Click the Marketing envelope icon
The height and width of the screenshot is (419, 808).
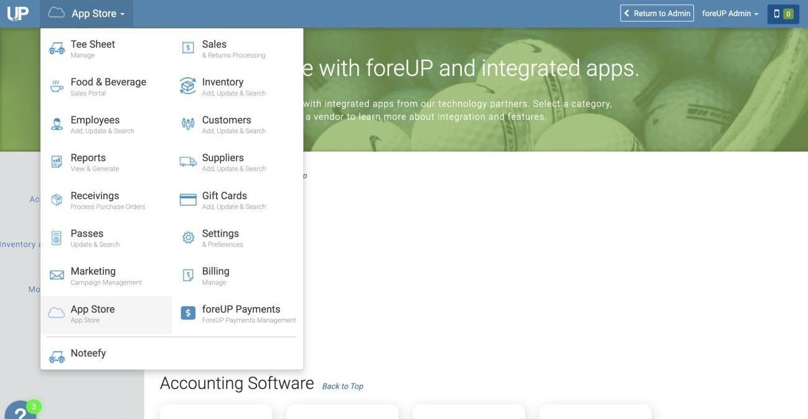[x=57, y=275]
